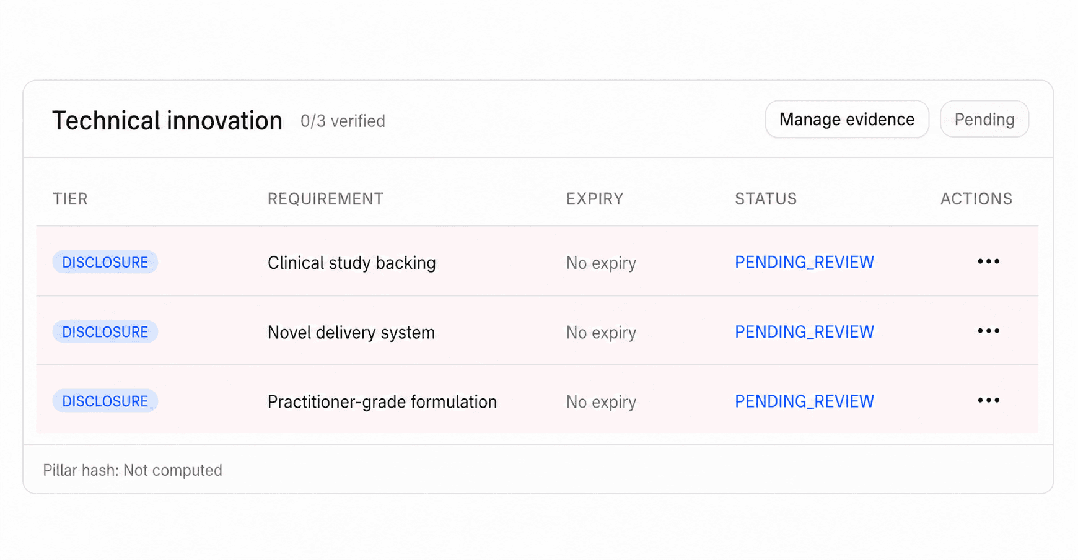Screen dimensions: 1078x560
Task: Select the Novel delivery system requirement
Action: coord(351,333)
